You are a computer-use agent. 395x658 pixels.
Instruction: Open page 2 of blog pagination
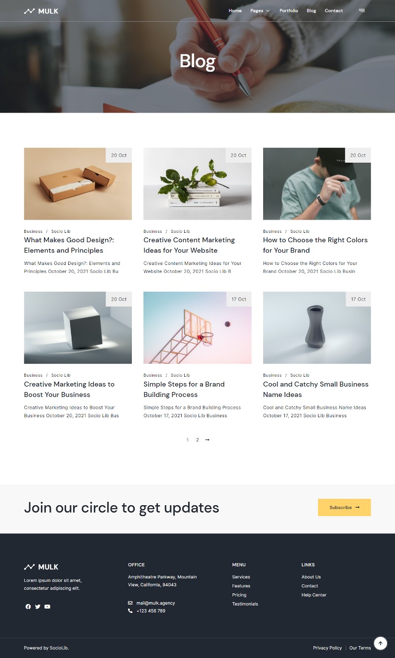coord(197,439)
